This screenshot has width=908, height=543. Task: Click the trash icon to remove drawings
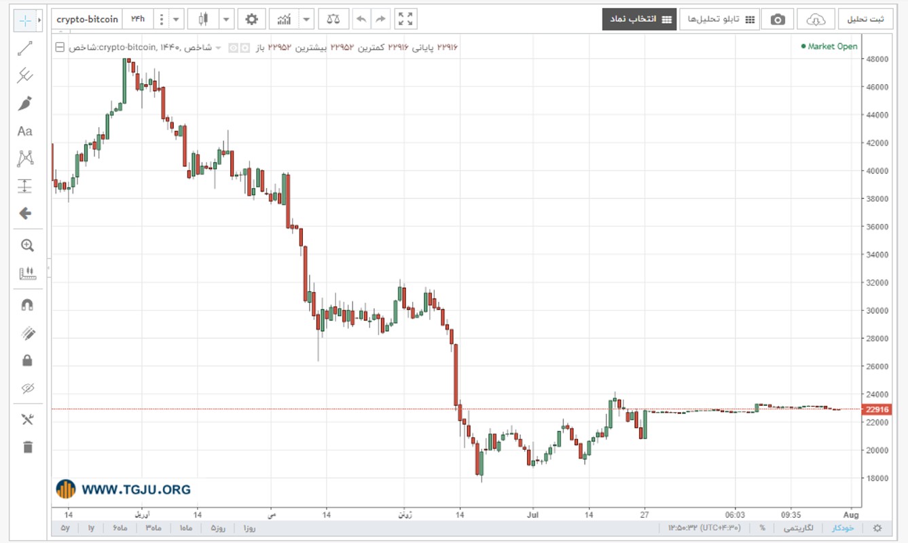(27, 447)
